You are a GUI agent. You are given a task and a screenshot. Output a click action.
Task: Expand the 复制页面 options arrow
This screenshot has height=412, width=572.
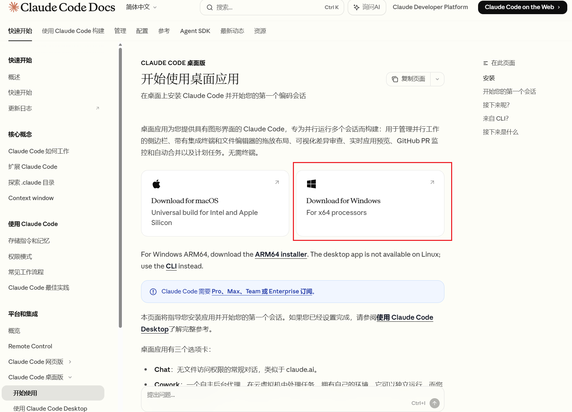pyautogui.click(x=437, y=79)
